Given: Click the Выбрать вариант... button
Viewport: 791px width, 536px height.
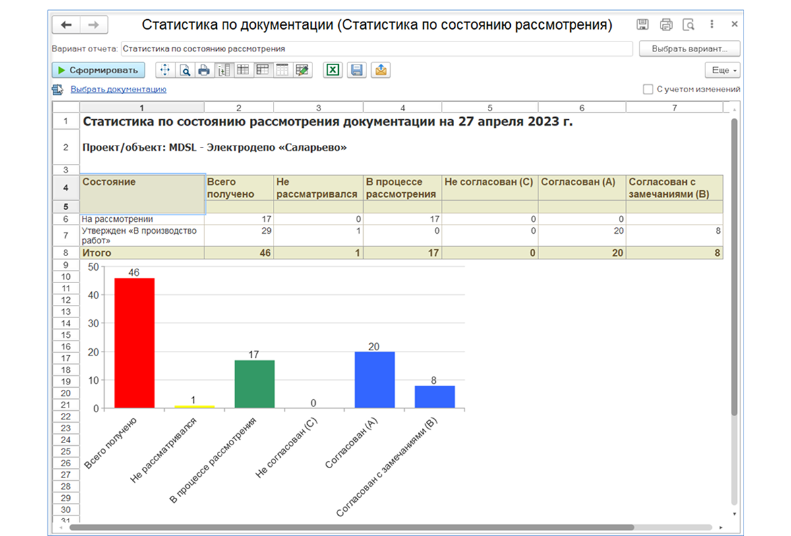Looking at the screenshot, I should point(689,49).
